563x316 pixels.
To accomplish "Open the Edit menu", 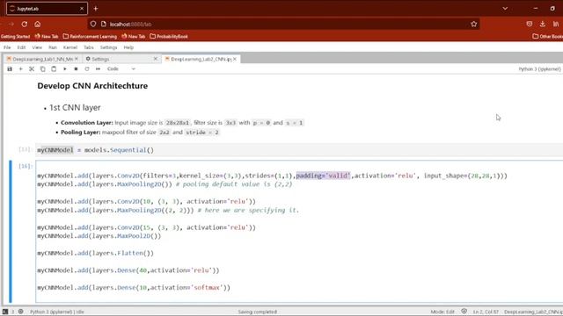I will [21, 47].
